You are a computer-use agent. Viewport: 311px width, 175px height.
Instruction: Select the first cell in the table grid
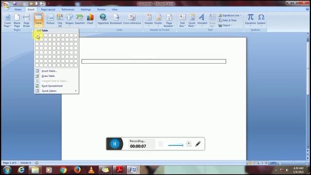click(37, 35)
